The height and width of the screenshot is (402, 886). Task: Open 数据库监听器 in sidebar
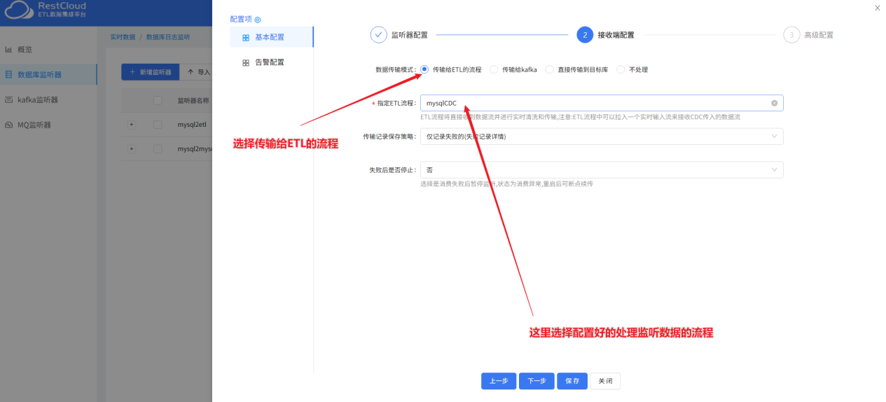coord(48,74)
